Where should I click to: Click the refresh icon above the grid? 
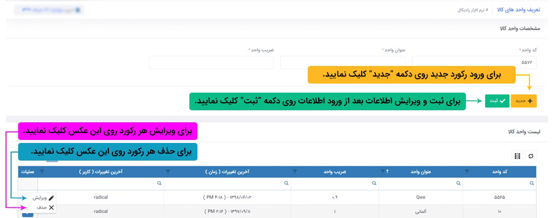point(531,156)
